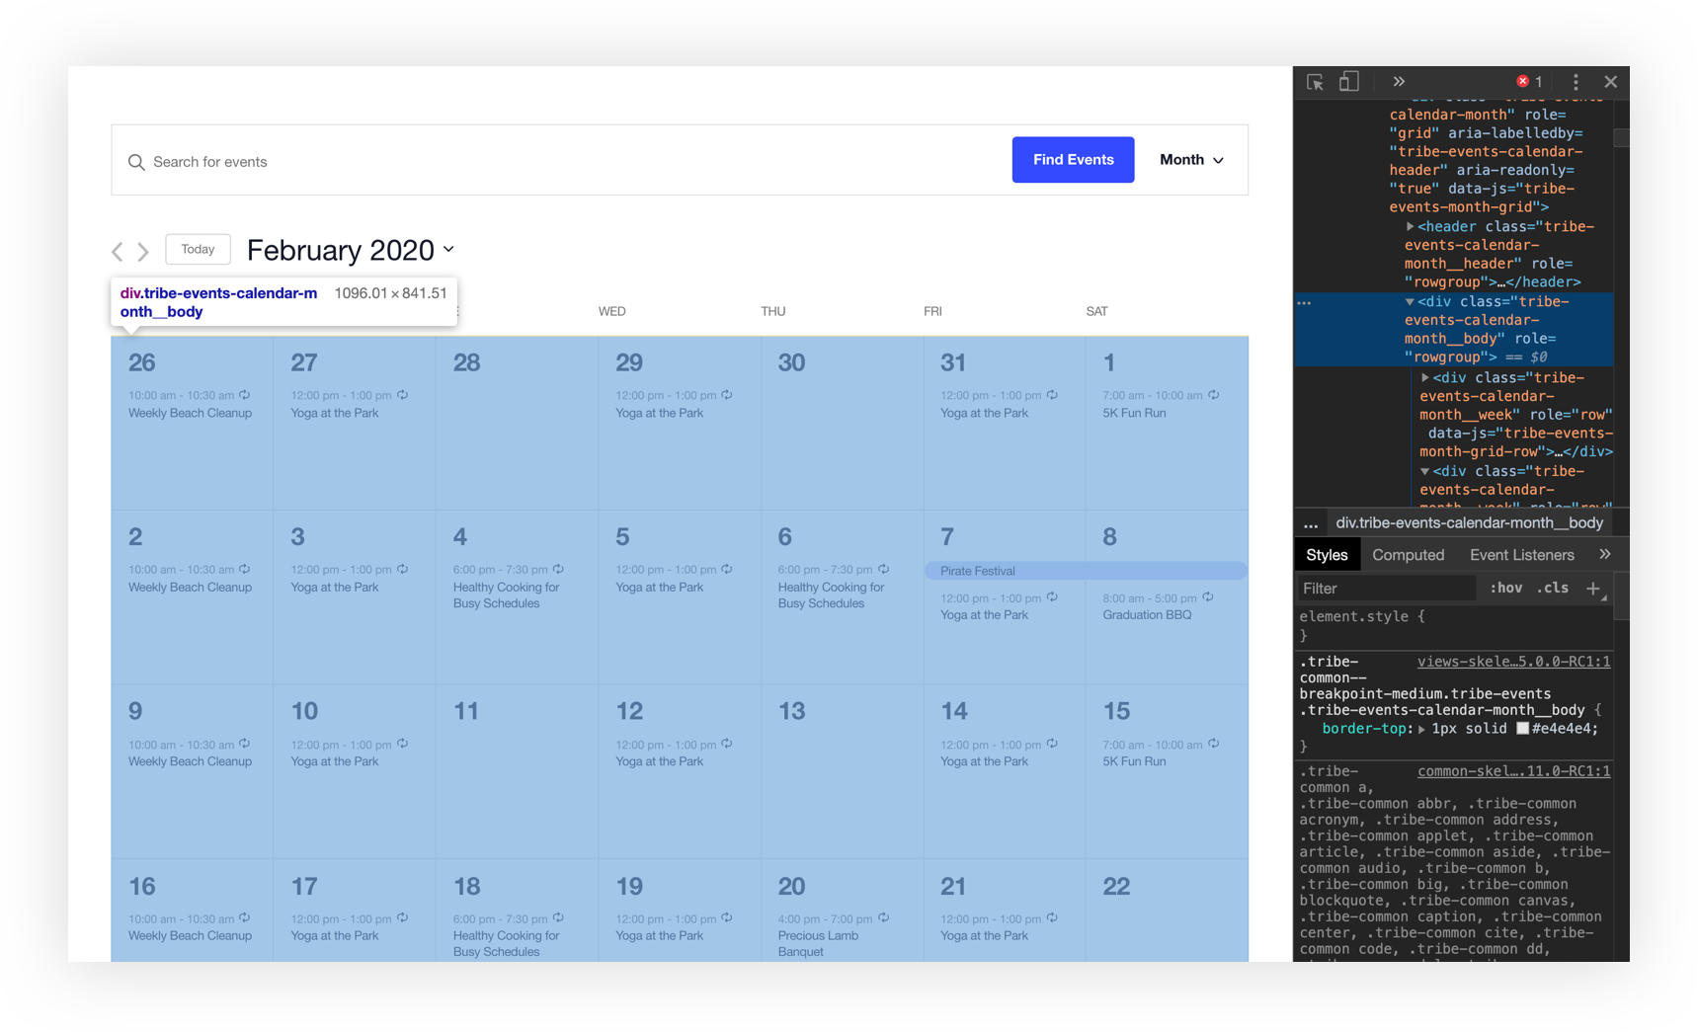The image size is (1698, 1032).
Task: Select the day number 28
Action: pos(466,362)
